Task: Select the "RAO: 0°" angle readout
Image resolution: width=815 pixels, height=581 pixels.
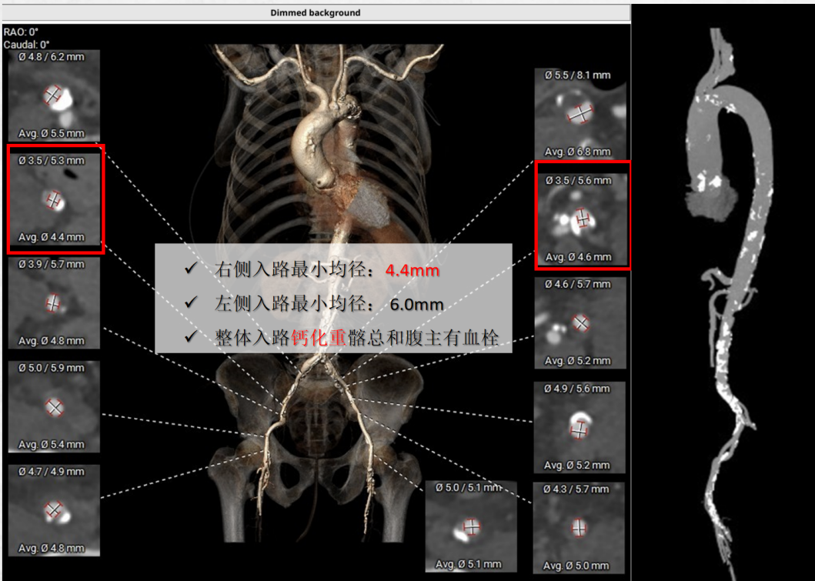Action: point(21,32)
